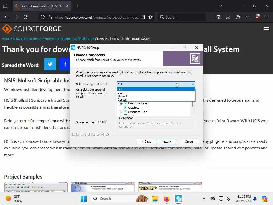
Task: Open a new tab with the plus icon
Action: click(77, 6)
